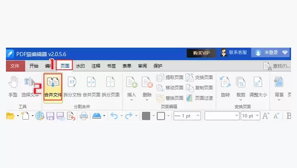Click the blue scanner icon
The image size is (297, 168).
pyautogui.click(x=97, y=116)
